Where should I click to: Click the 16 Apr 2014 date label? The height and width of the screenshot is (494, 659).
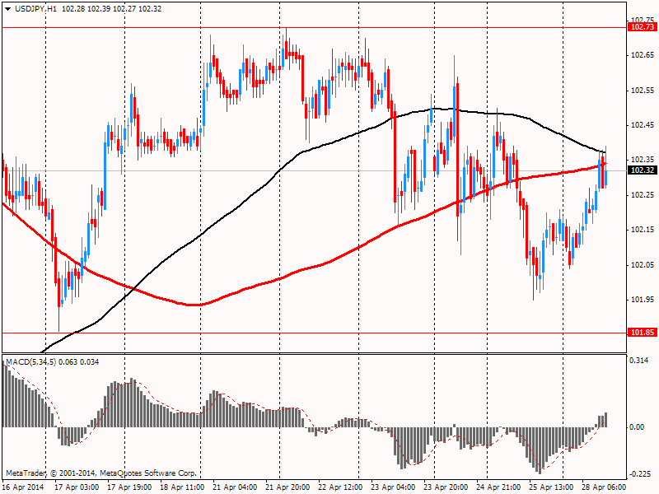[22, 487]
